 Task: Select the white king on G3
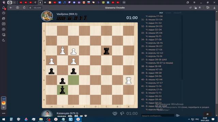(x=62, y=50)
